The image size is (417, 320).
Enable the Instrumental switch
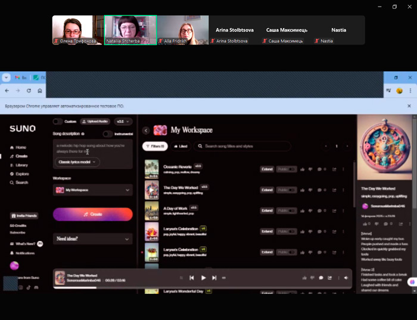[x=107, y=134]
